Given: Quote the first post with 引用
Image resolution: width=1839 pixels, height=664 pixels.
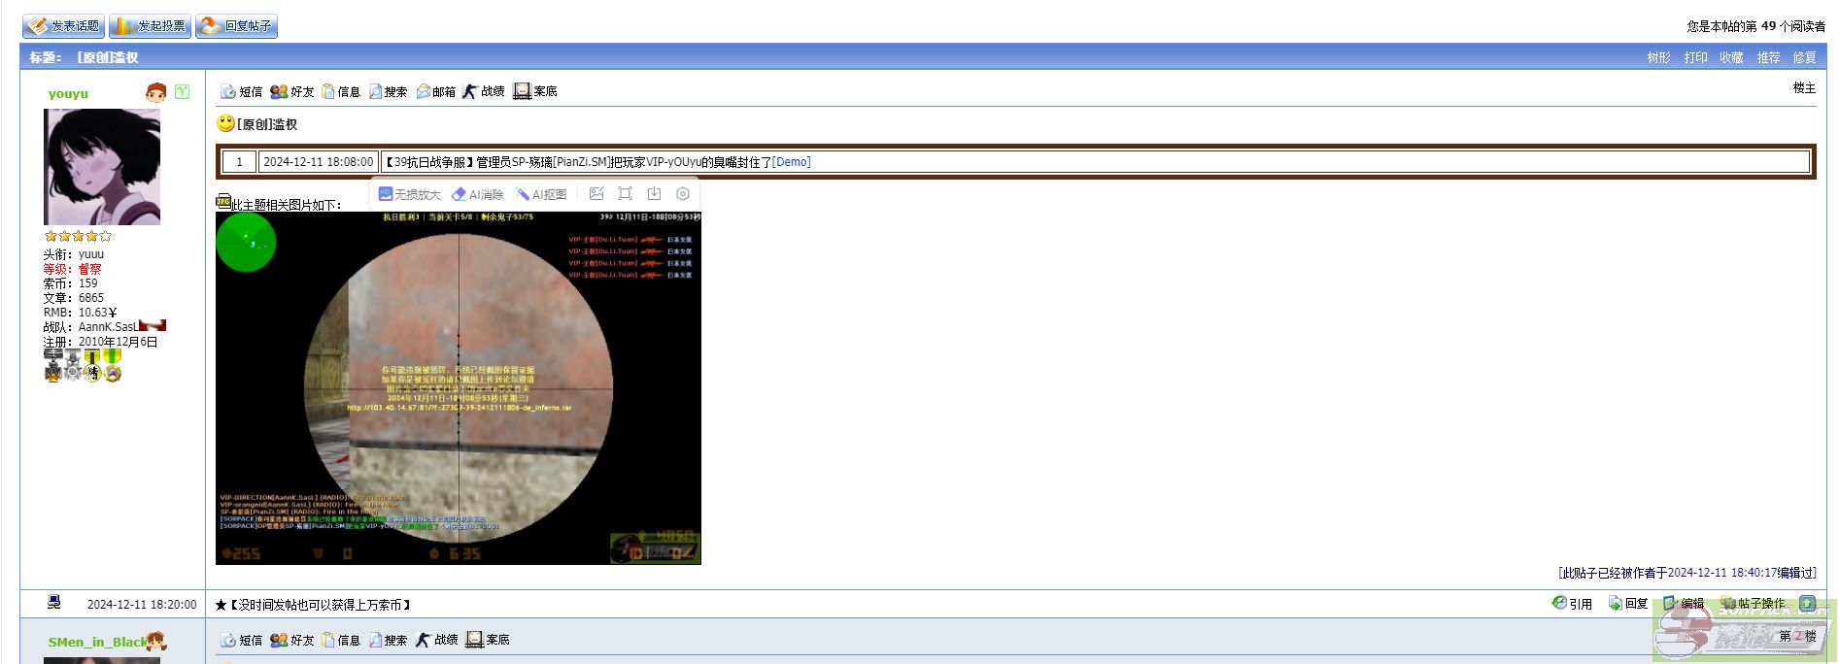Looking at the screenshot, I should click(x=1572, y=604).
